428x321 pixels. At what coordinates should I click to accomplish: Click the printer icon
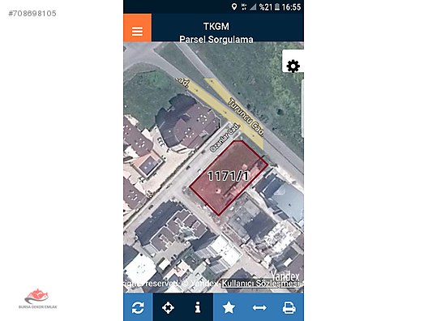pyautogui.click(x=289, y=308)
